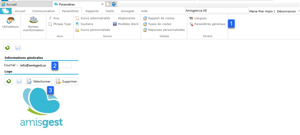
Task: Click the Courriel email input field
Action: [x=45, y=65]
